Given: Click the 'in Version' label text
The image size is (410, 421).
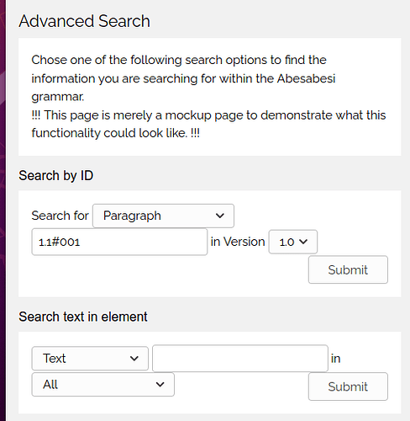Looking at the screenshot, I should click(238, 242).
